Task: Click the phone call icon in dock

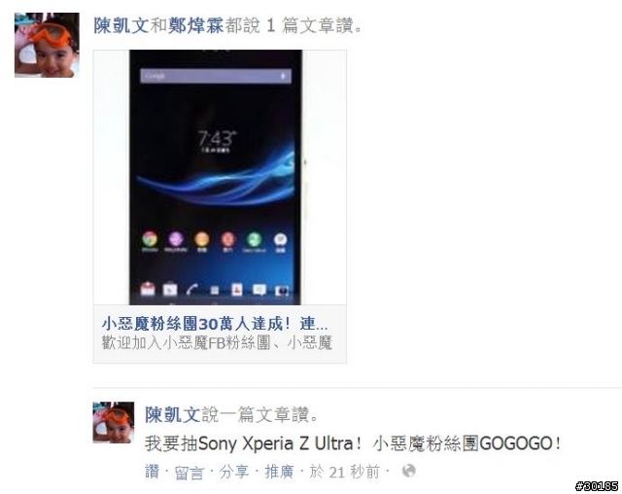Action: tap(192, 289)
